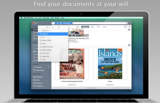This screenshot has width=160, height=103.
Task: Select 'iTunes Store' suggestion
Action: (x=53, y=53)
